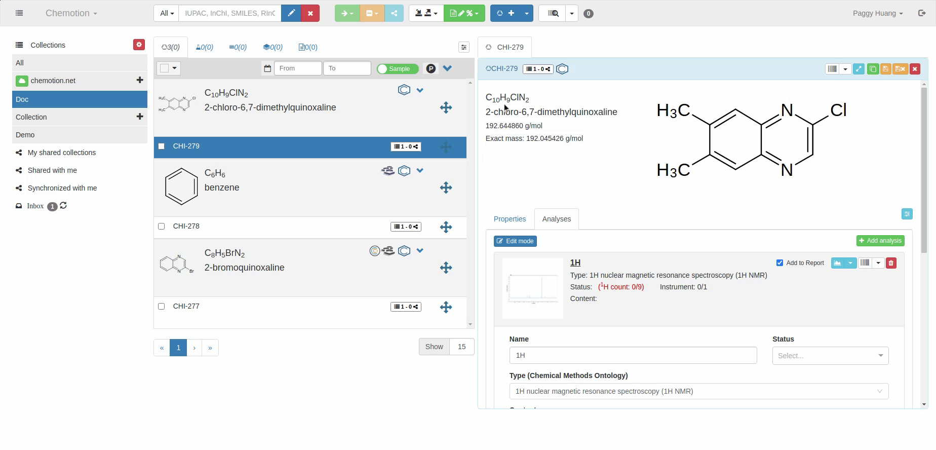The height and width of the screenshot is (450, 936).
Task: Open the Chemical Methods Ontology type dropdown
Action: pyautogui.click(x=698, y=391)
